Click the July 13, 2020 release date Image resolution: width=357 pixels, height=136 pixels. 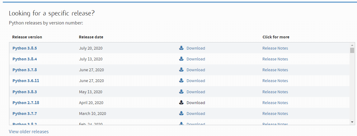[x=91, y=59]
